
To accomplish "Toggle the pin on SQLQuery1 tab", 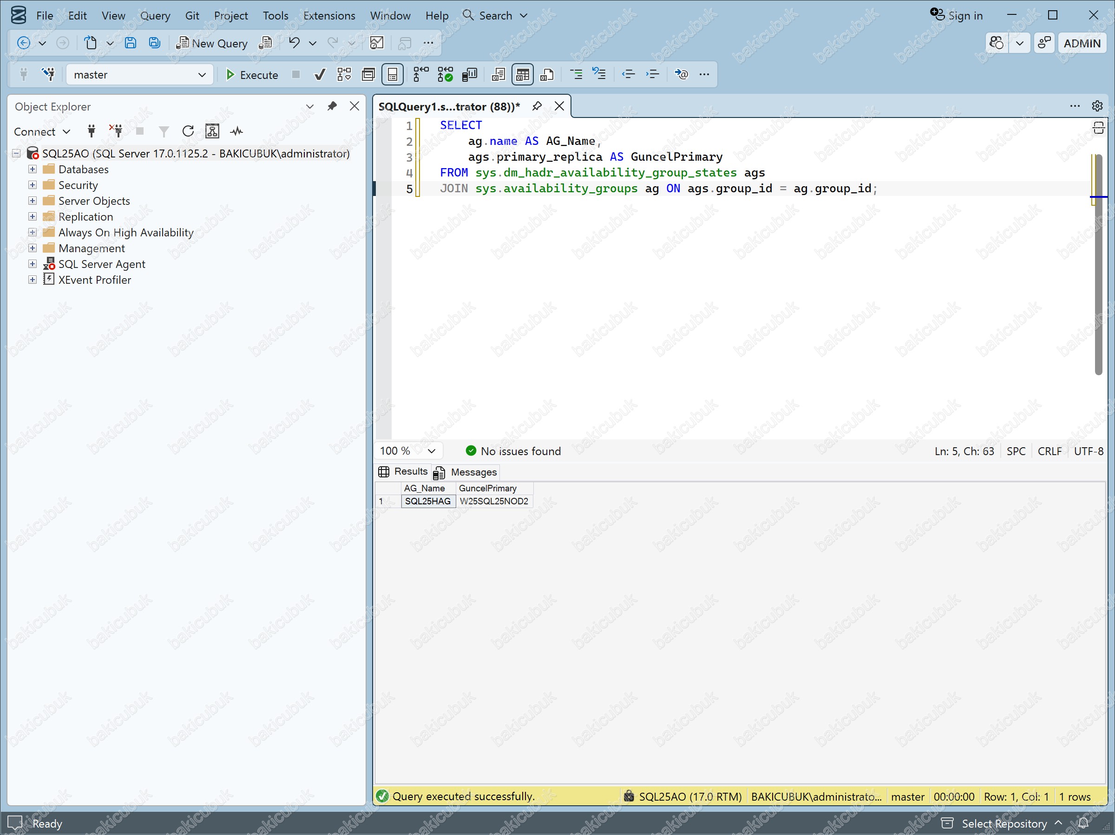I will click(537, 106).
